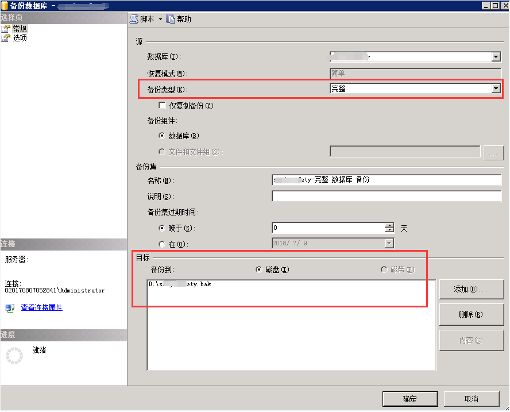
Task: Open the 查看连接属性 link
Action: (x=41, y=308)
